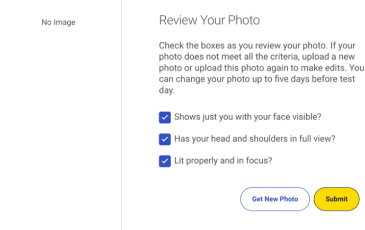Click the 'Get New Photo' blue link text
Viewport: 365px width, 230px height.
[x=275, y=199]
